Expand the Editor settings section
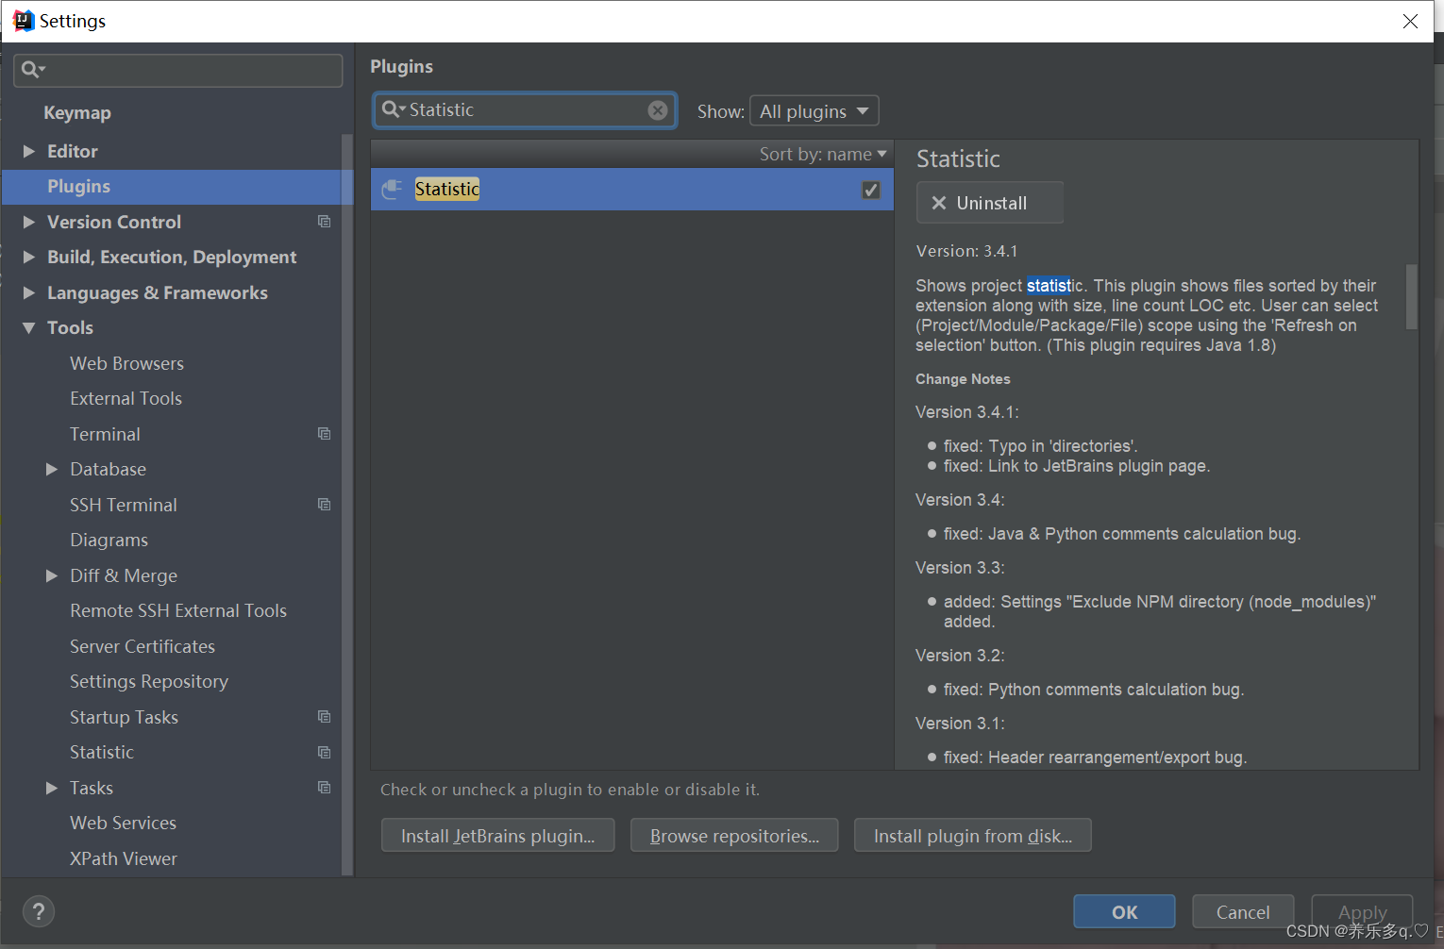1444x949 pixels. tap(29, 151)
